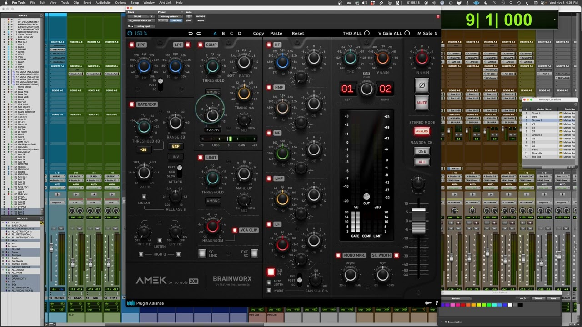
Task: Click the THD ALL knob icon
Action: click(367, 33)
